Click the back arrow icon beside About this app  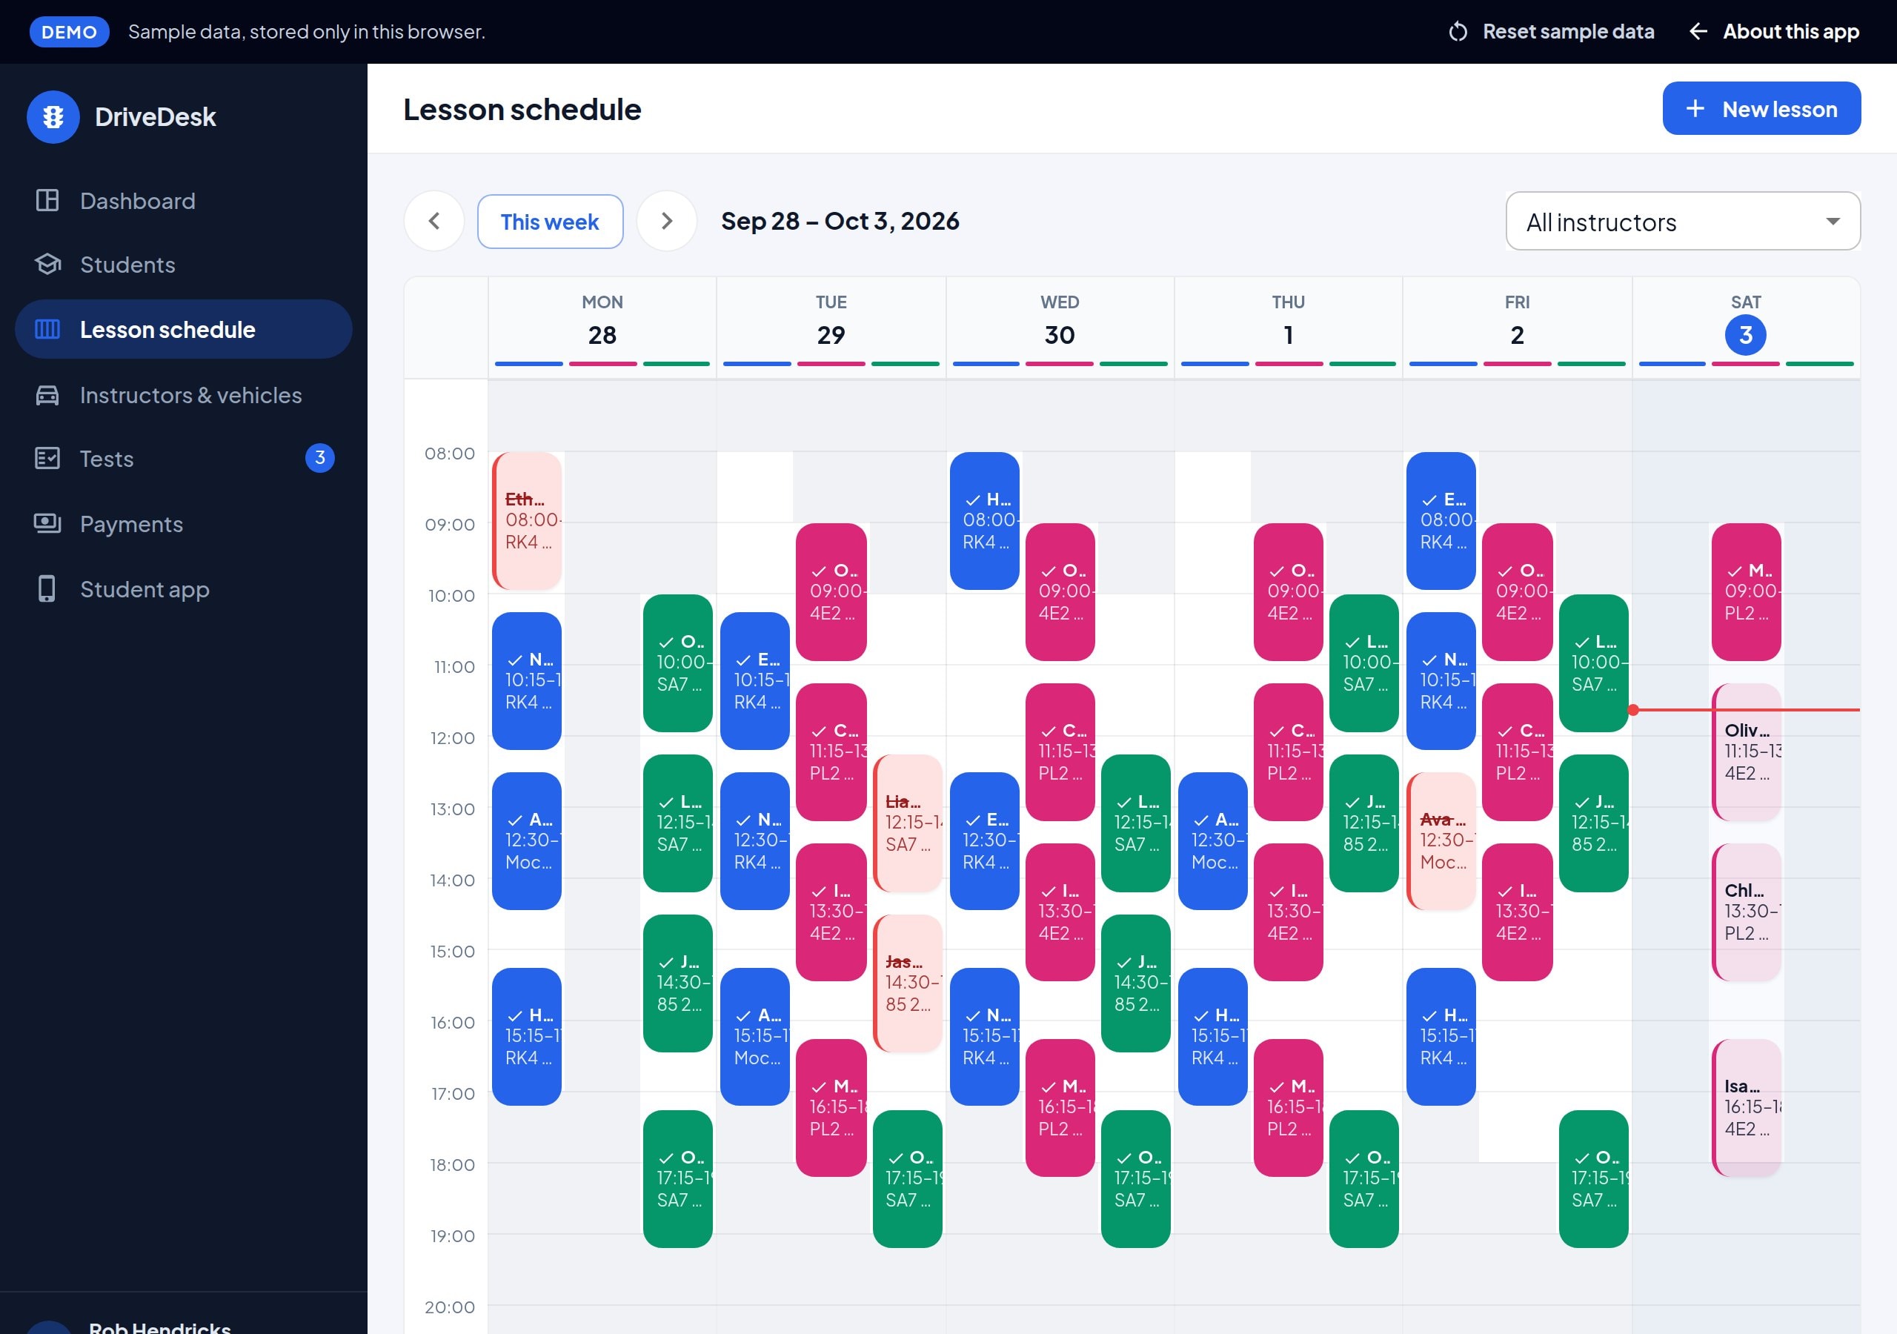click(1698, 31)
